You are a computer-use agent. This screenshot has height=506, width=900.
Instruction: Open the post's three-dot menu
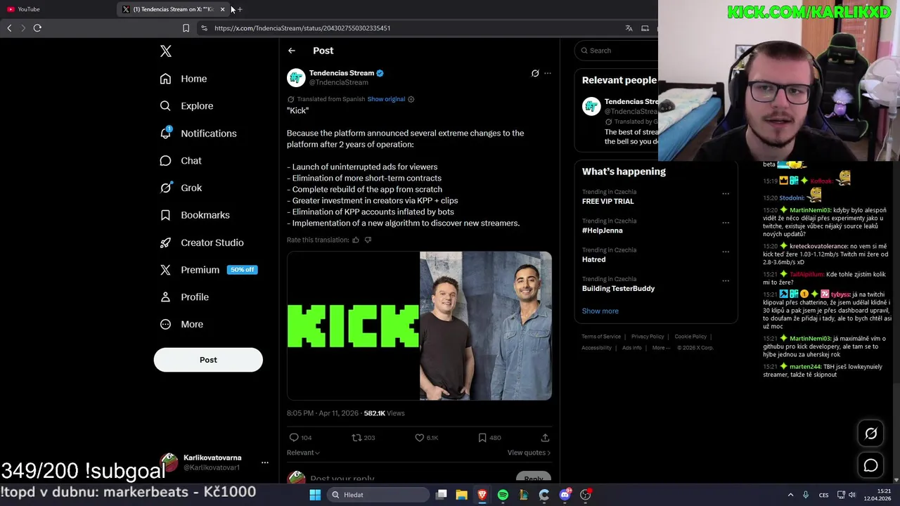point(548,73)
